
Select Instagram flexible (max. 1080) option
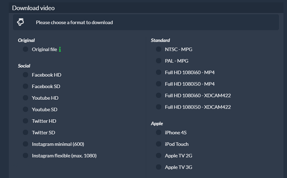point(25,155)
